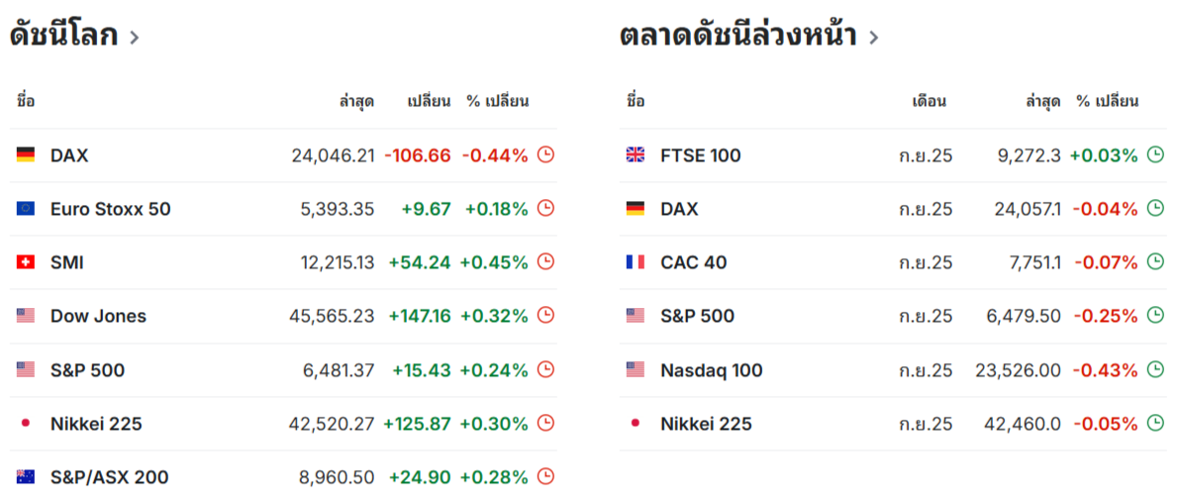This screenshot has width=1178, height=503.
Task: Click the green clock icon beside Nasdaq 100
Action: (1156, 370)
